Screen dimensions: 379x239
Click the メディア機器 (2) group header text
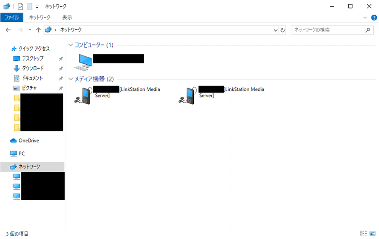94,79
